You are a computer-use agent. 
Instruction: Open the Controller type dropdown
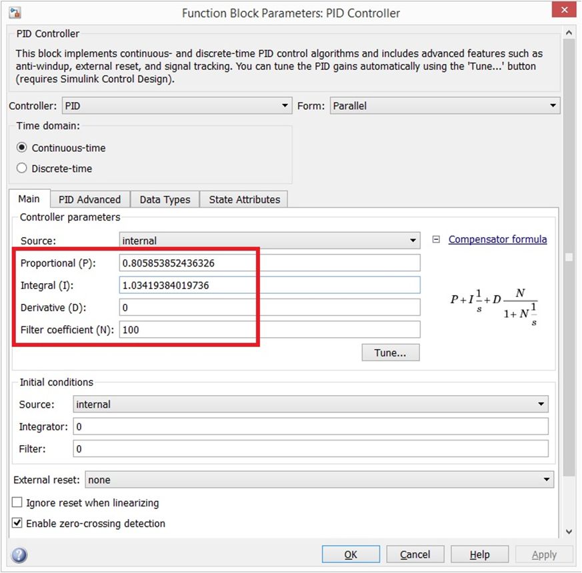pos(177,106)
